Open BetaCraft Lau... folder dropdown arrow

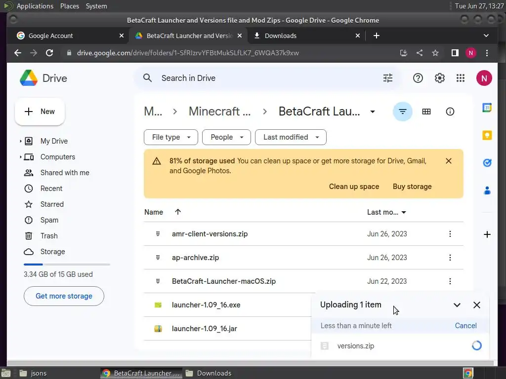373,112
